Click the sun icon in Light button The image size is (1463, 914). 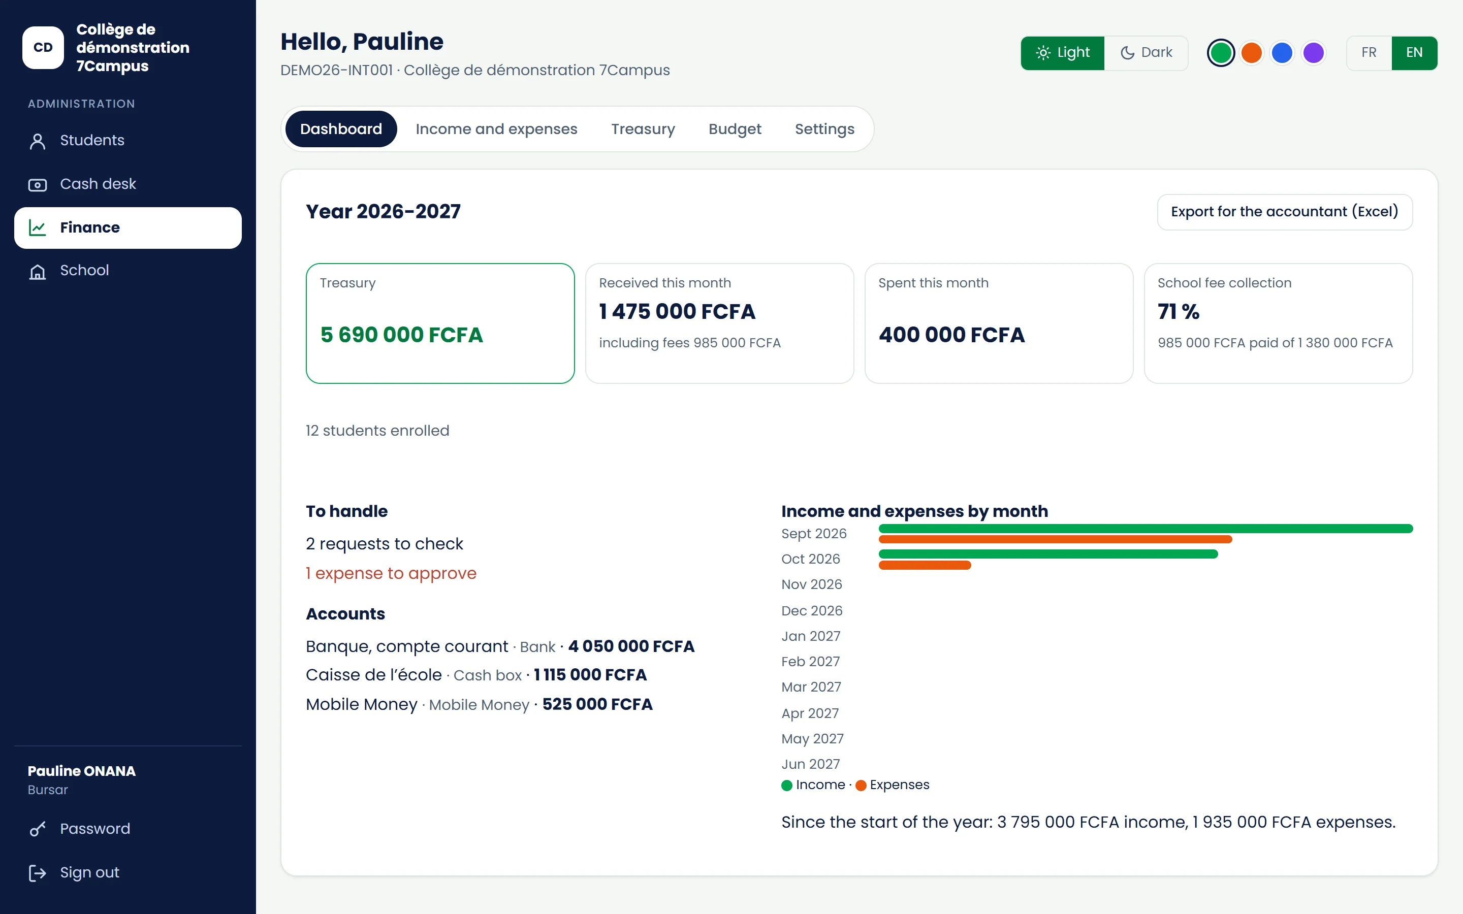tap(1043, 53)
